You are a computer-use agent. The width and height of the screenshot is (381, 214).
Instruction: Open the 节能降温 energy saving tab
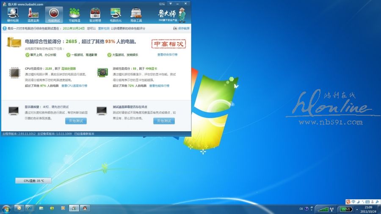pyautogui.click(x=75, y=15)
